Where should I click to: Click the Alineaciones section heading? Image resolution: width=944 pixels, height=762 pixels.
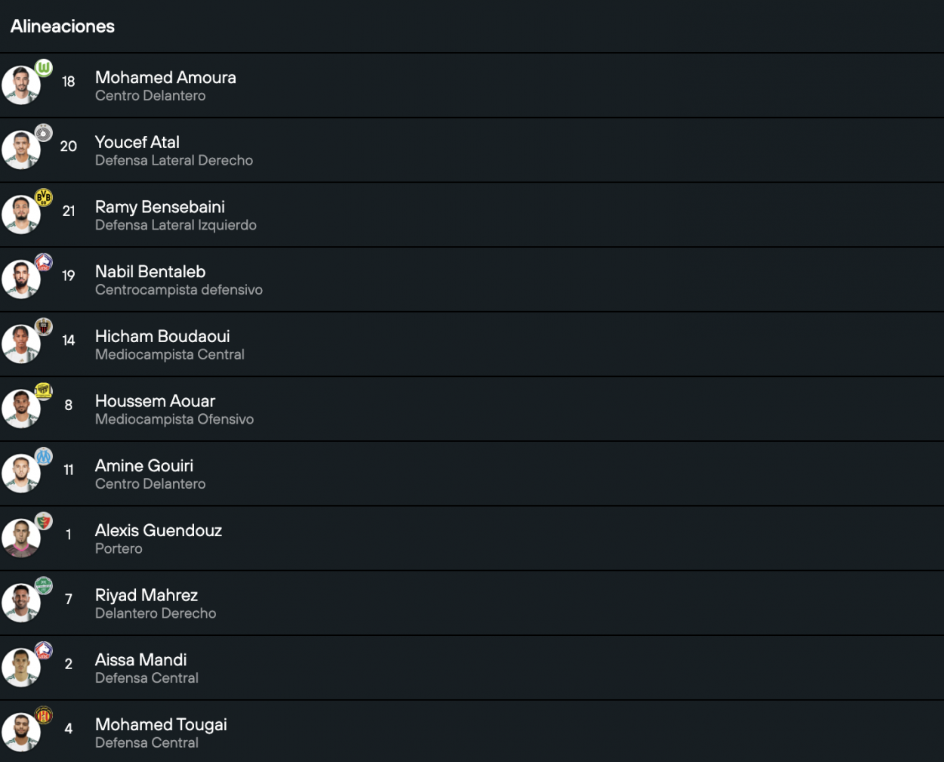pyautogui.click(x=63, y=26)
